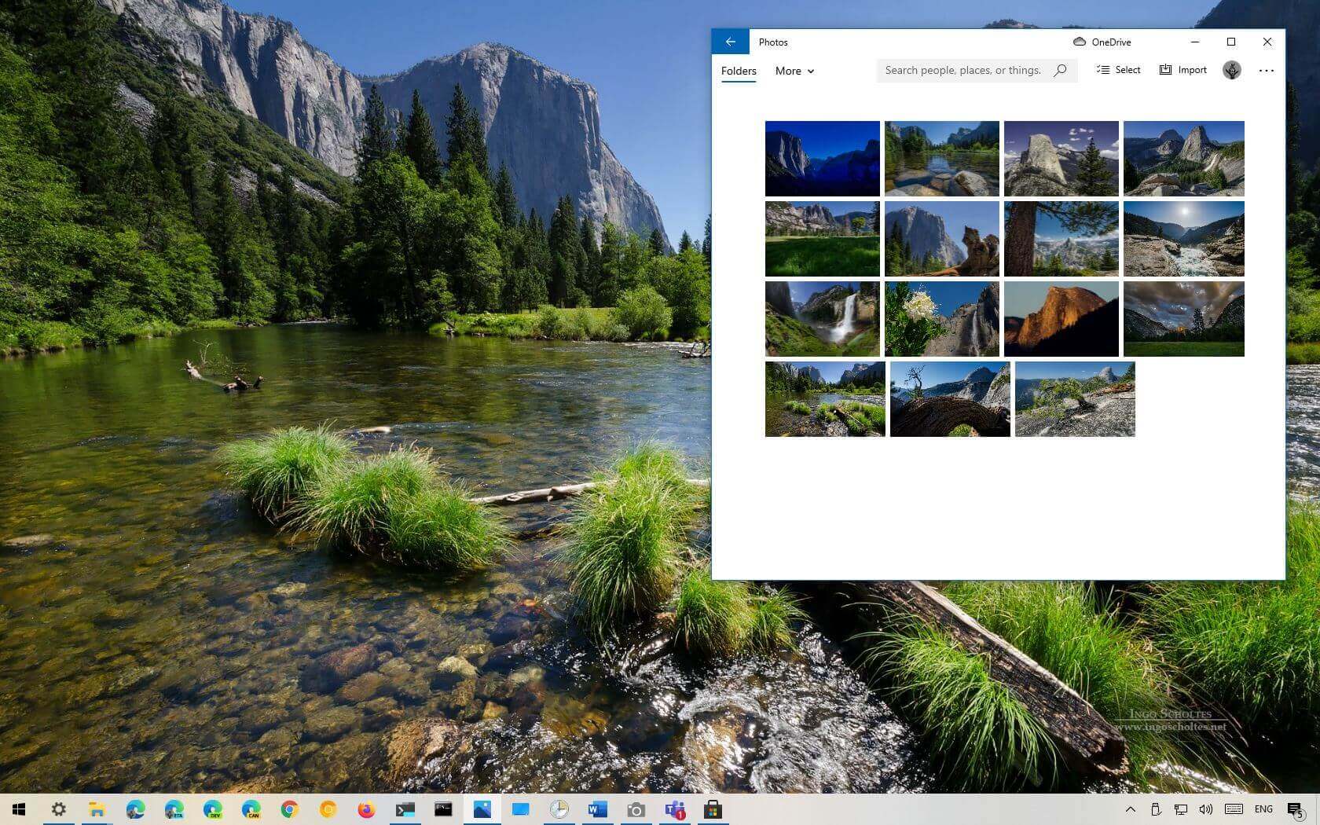
Task: Focus the search people, places field
Action: point(962,70)
